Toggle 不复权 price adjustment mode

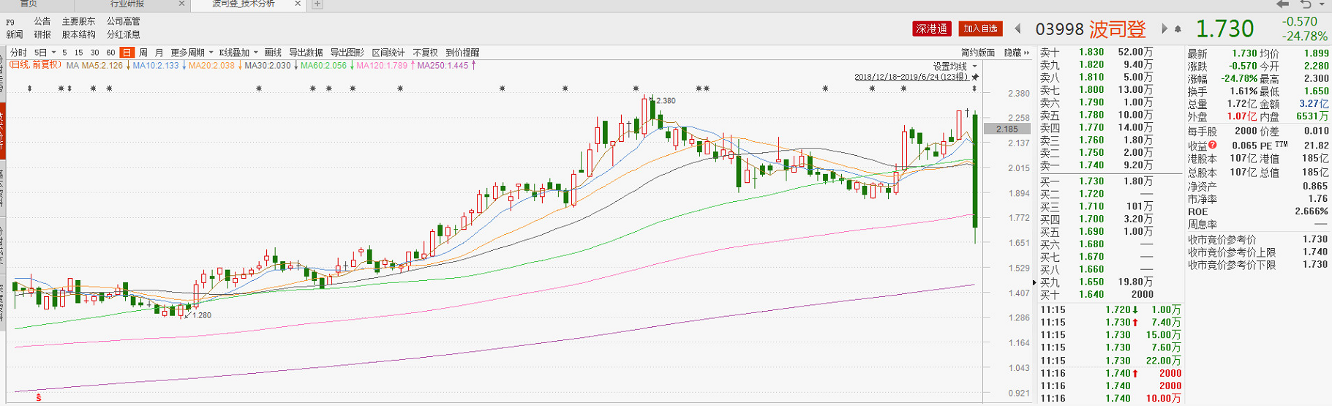425,53
